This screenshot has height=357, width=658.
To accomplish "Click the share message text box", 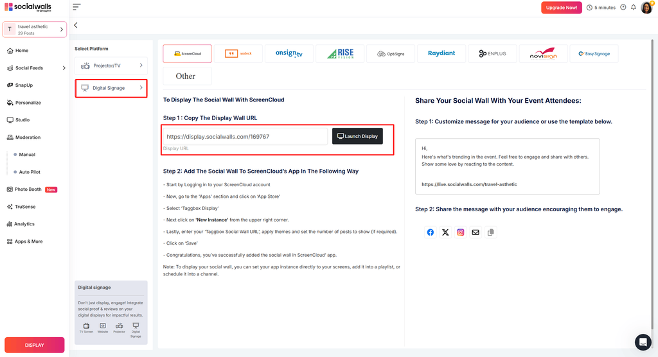I will (508, 166).
